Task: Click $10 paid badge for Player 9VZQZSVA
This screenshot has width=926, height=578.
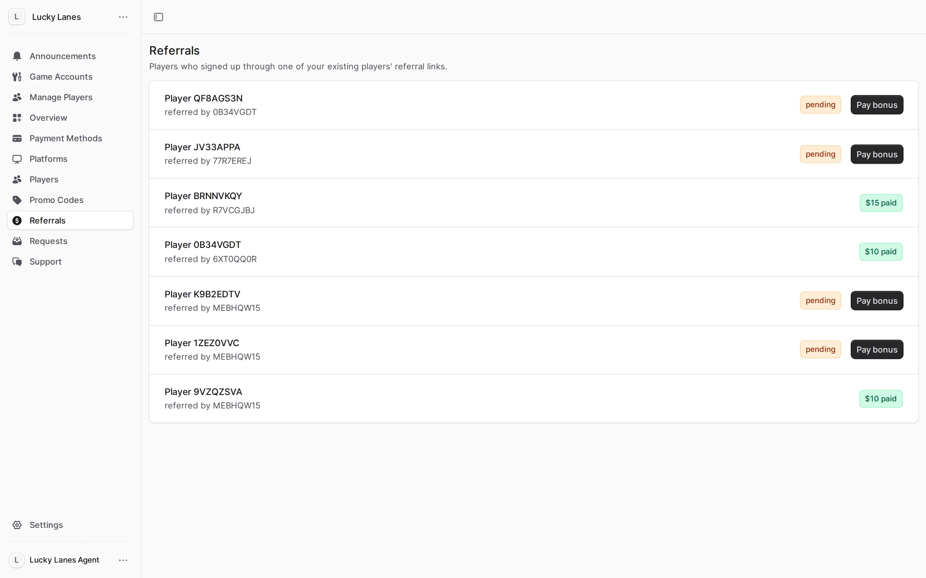Action: click(880, 399)
